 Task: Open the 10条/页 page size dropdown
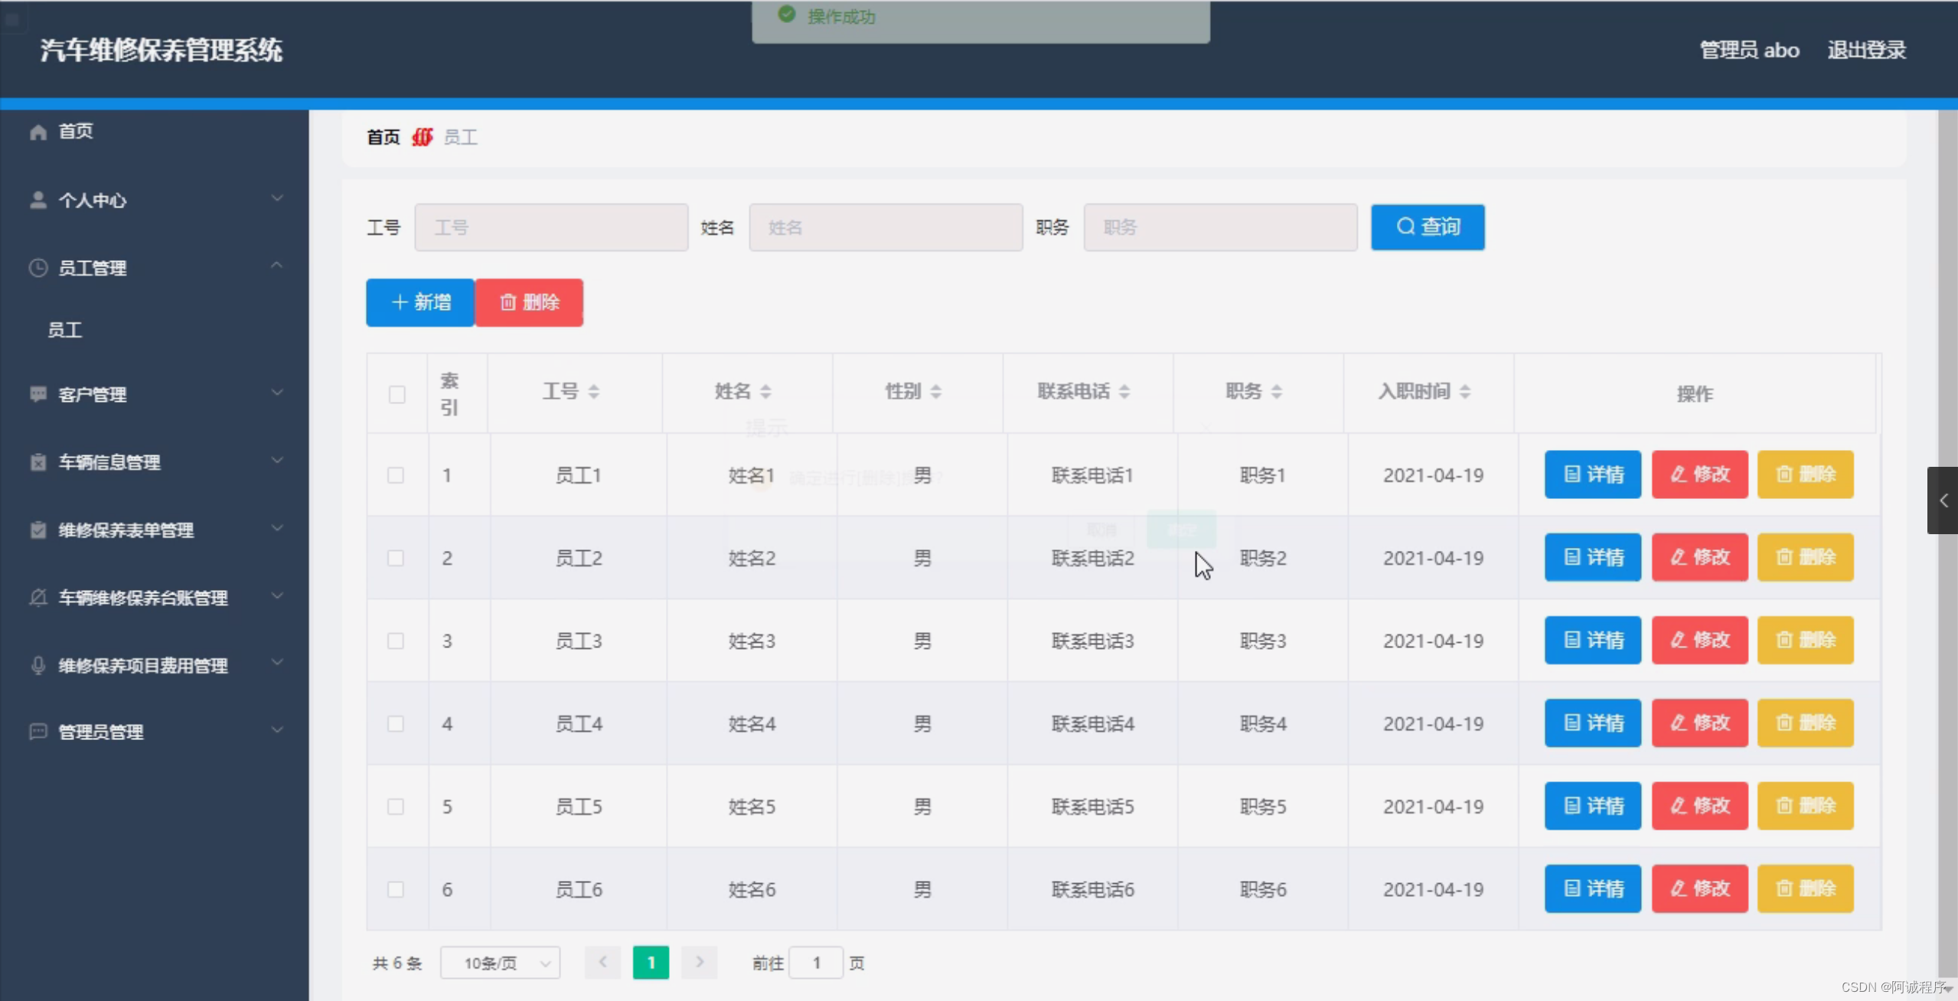(500, 963)
